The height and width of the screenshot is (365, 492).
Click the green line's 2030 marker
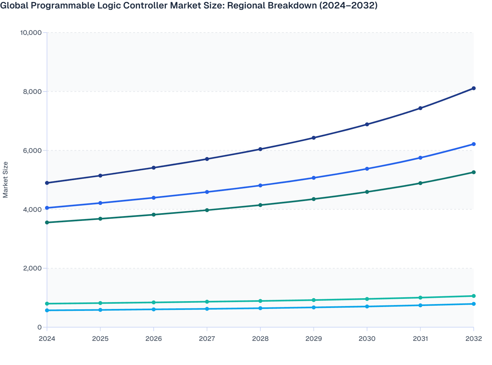(367, 192)
